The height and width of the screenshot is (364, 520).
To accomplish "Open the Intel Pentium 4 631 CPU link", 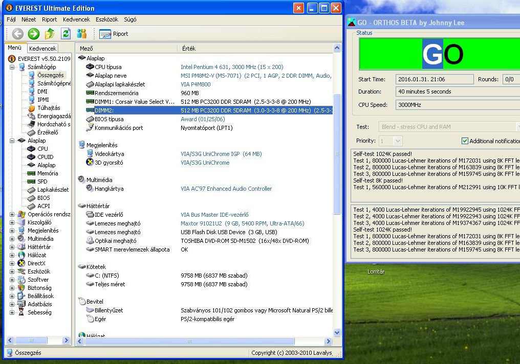I will point(232,67).
